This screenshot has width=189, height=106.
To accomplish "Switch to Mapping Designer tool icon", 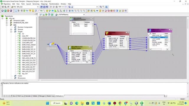I will pyautogui.click(x=52, y=15).
